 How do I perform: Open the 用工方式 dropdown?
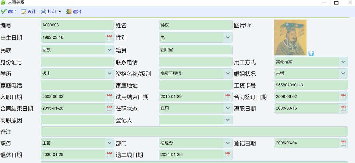pyautogui.click(x=343, y=62)
